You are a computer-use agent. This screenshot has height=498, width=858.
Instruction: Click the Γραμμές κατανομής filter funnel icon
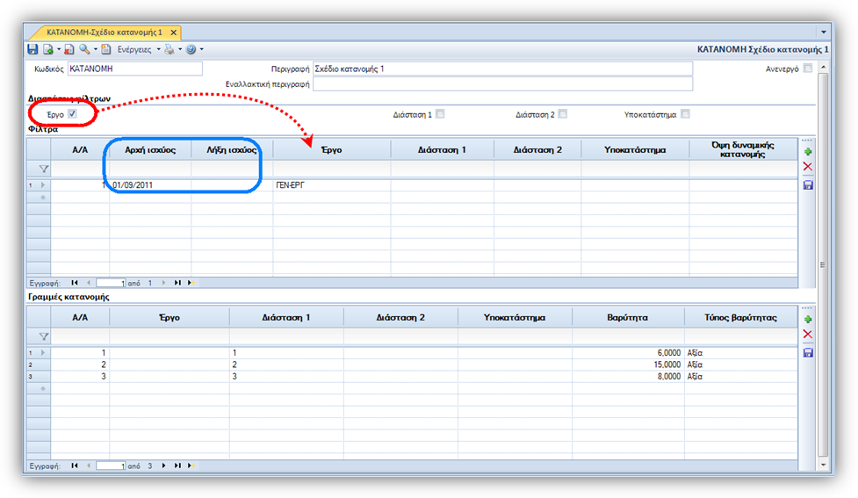44,336
